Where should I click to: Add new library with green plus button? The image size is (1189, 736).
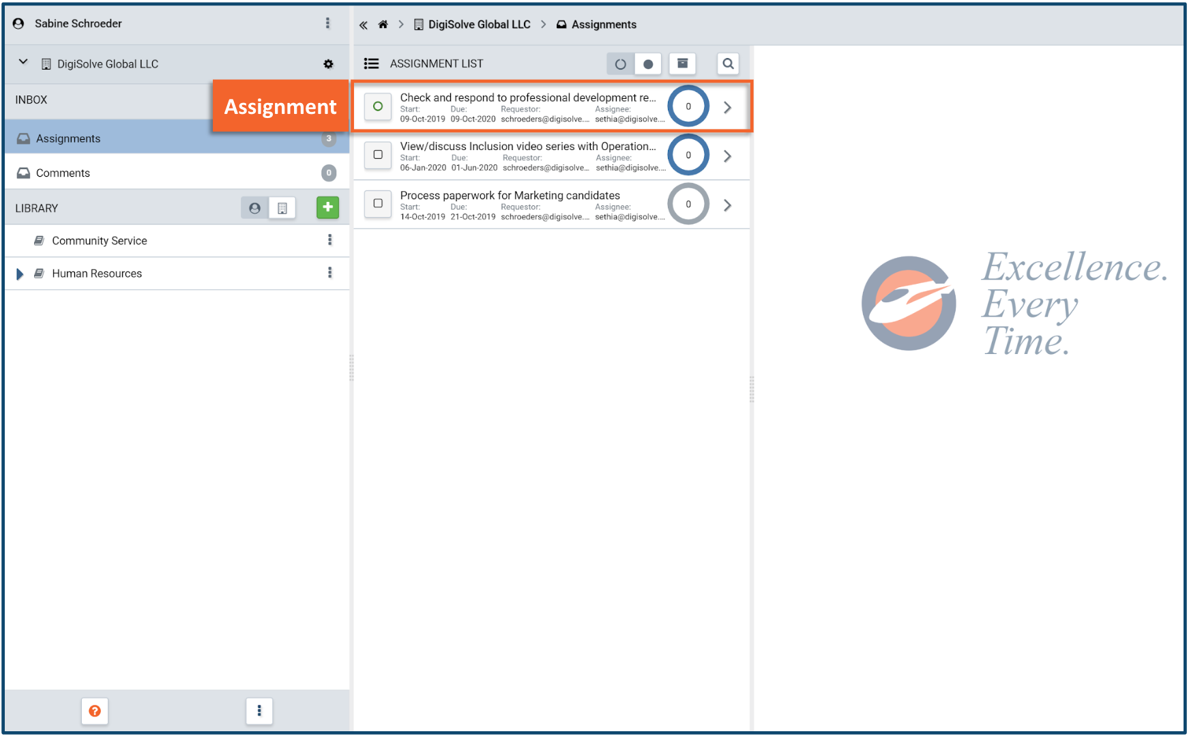[327, 207]
